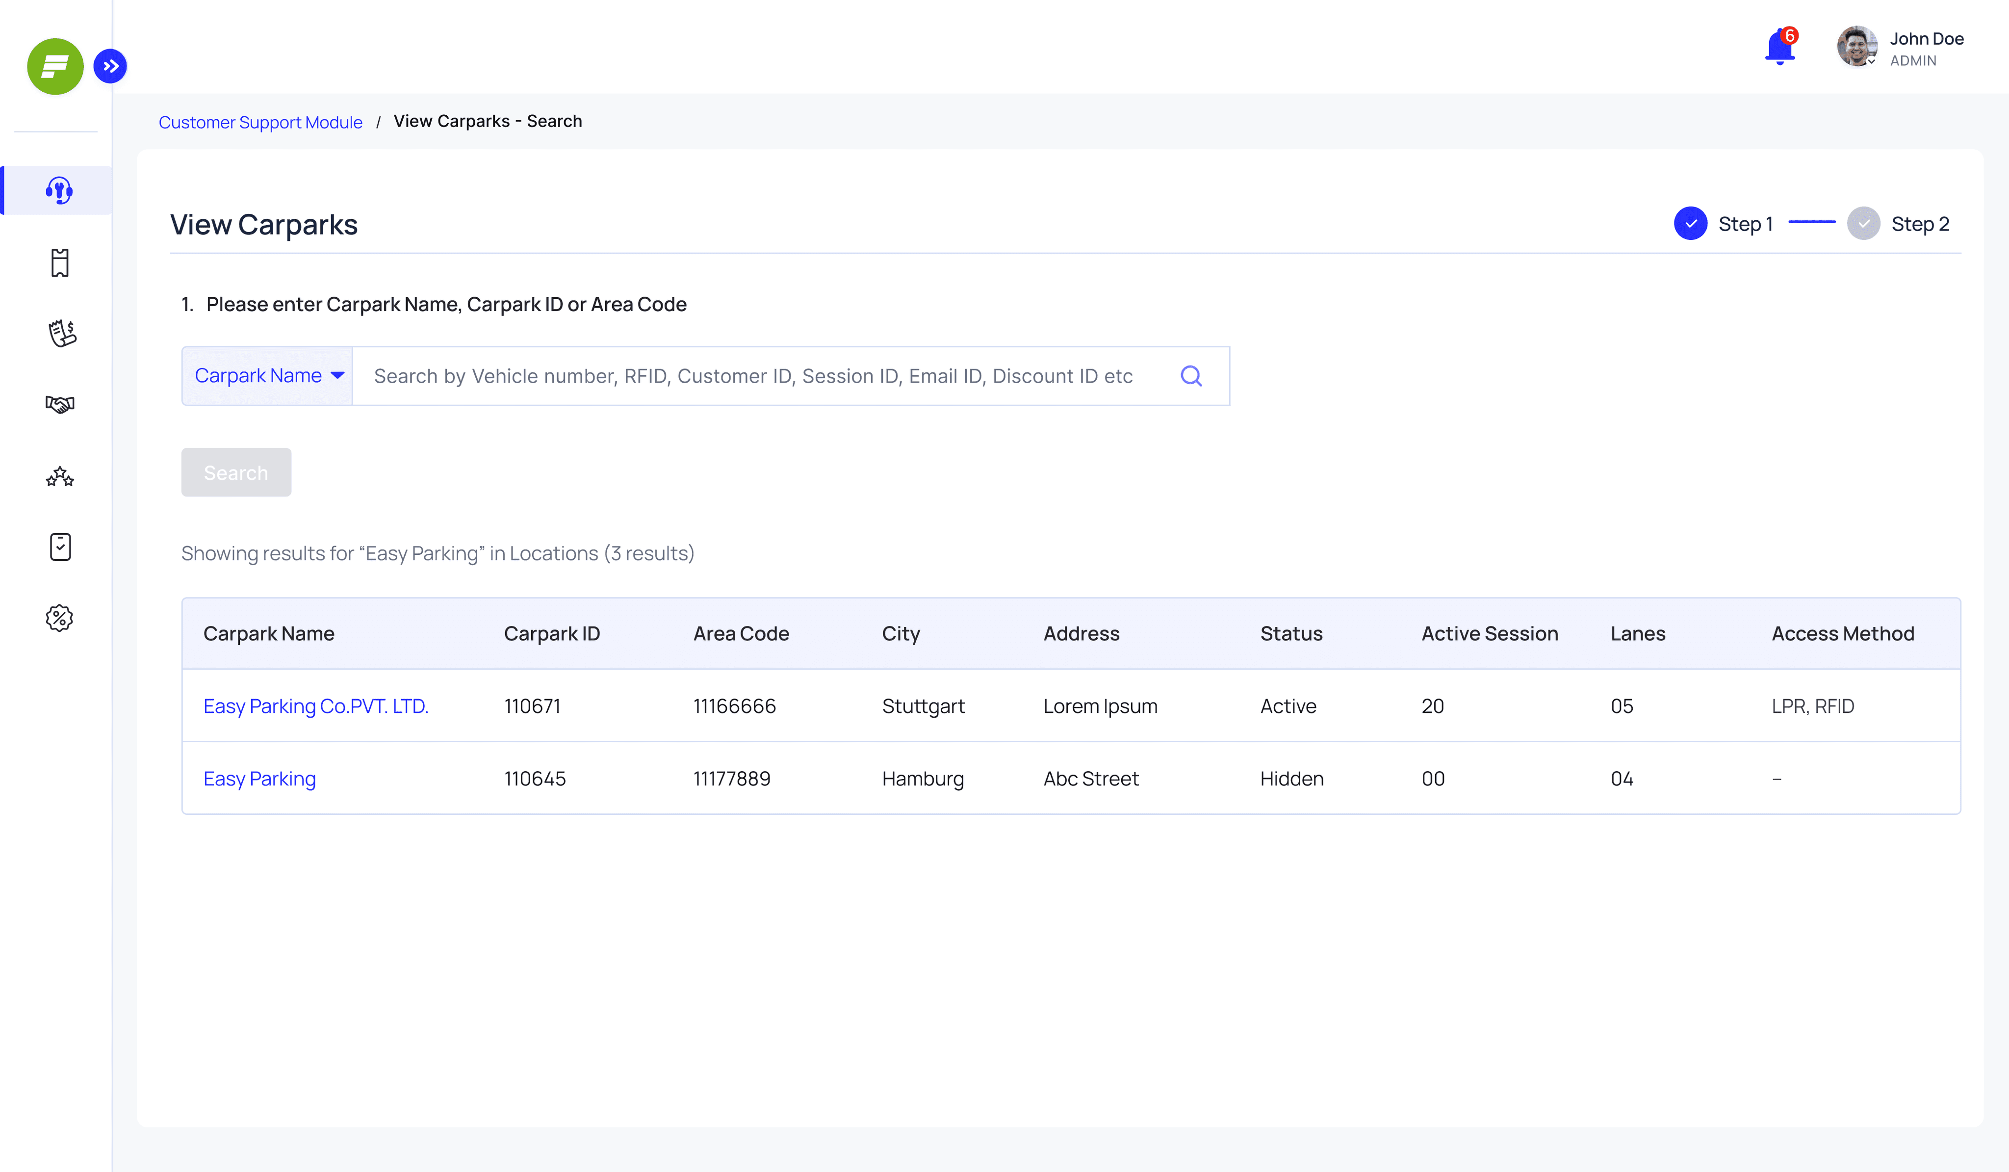Open the stars ratings sidebar icon
Screen dimensions: 2009x1172
click(x=60, y=477)
